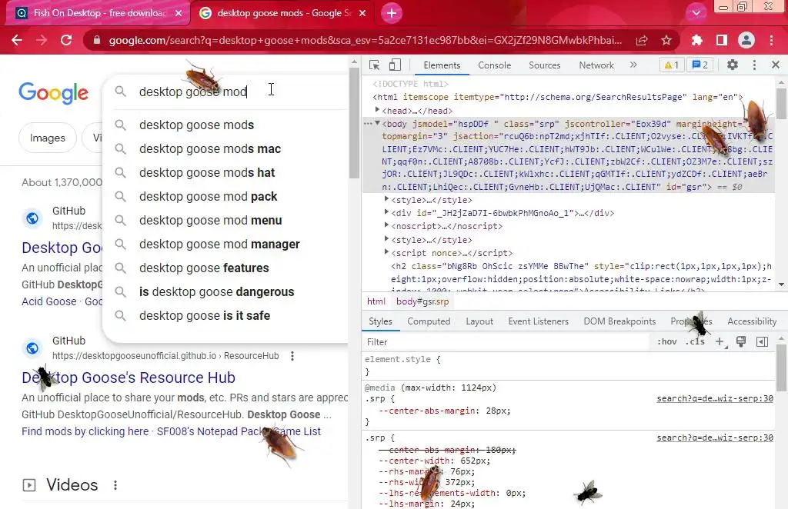Open the Extensions puzzle icon
Screen dimensions: 788x509
(696, 40)
